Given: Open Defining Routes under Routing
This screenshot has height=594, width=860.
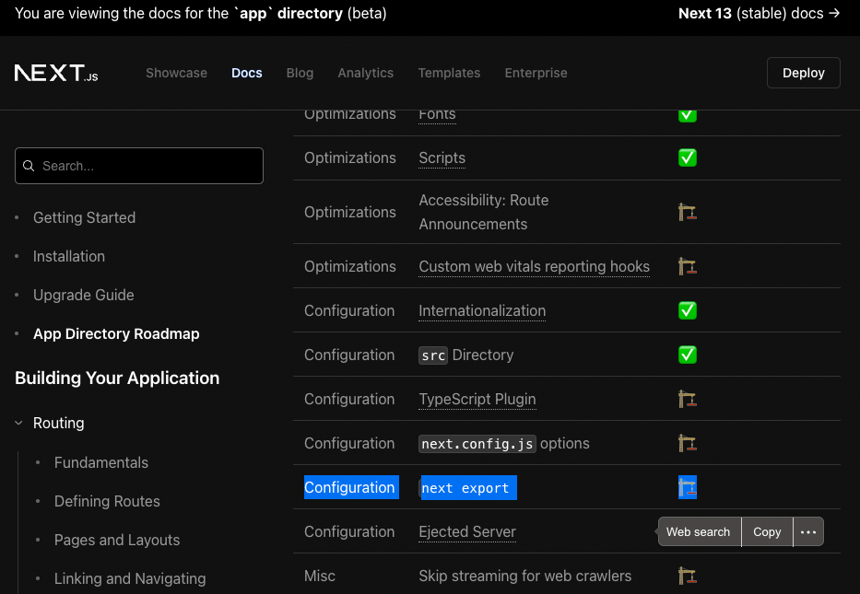Looking at the screenshot, I should 107,501.
